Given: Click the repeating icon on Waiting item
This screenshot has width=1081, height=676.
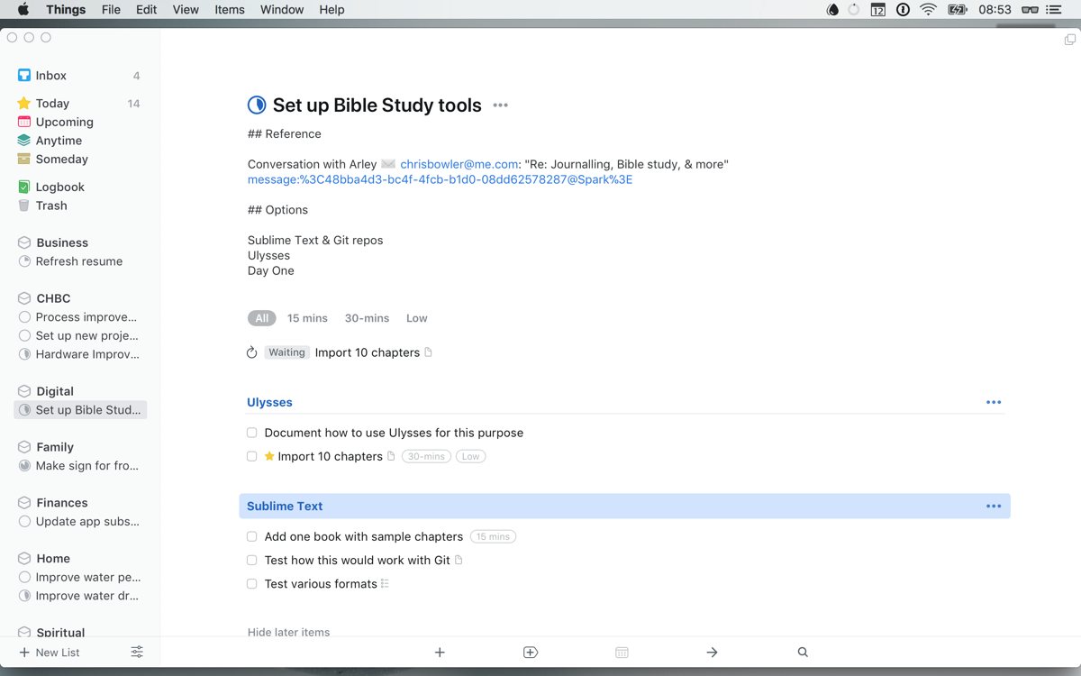Looking at the screenshot, I should point(252,352).
